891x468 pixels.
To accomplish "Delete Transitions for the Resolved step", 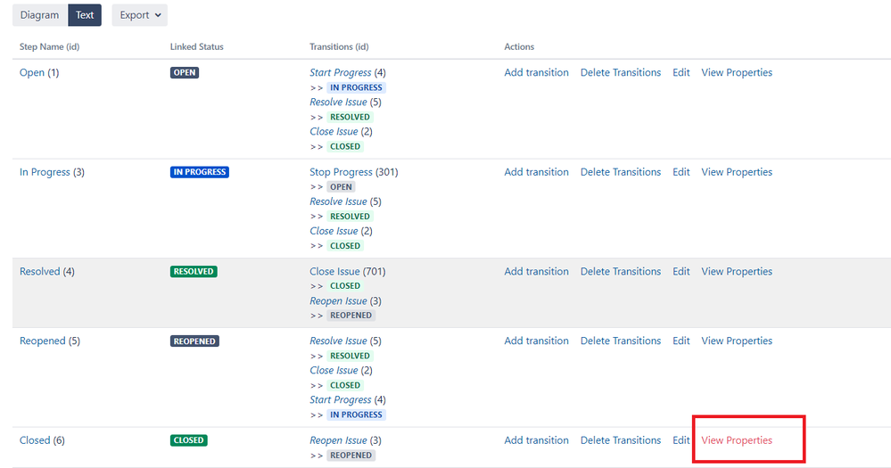I will 621,272.
